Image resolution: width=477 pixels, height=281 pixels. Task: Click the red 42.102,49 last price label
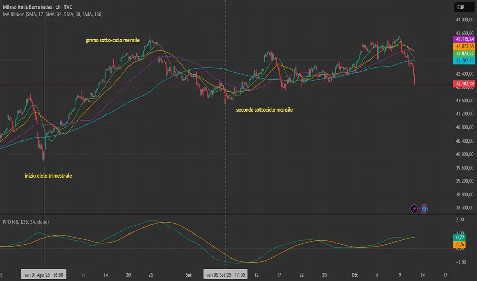[x=465, y=84]
